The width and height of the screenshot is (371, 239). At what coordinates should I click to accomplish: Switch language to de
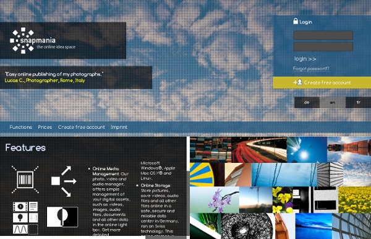[307, 102]
